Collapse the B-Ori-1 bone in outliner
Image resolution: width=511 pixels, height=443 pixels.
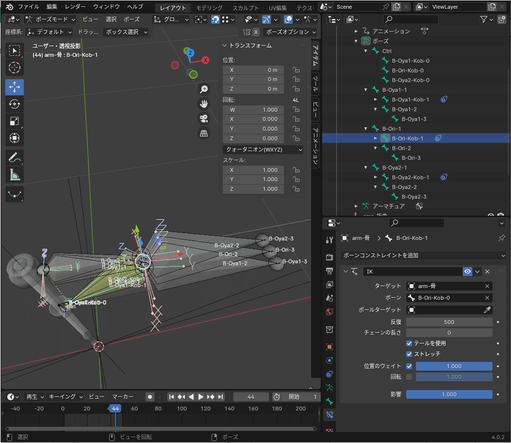(x=366, y=129)
